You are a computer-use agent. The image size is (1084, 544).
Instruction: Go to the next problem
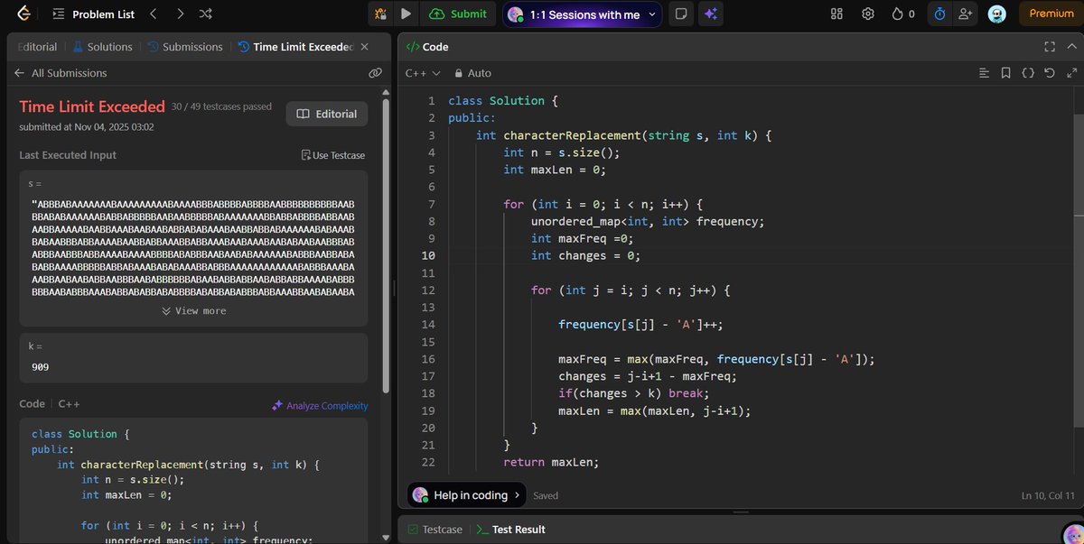180,14
